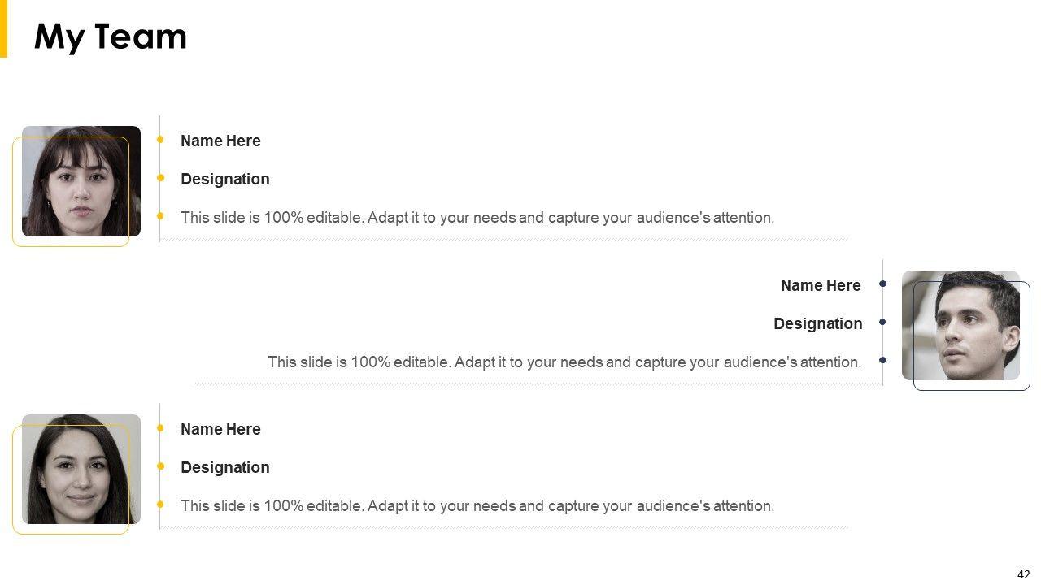Click the yellow accent bar beside the title

pyautogui.click(x=3, y=28)
